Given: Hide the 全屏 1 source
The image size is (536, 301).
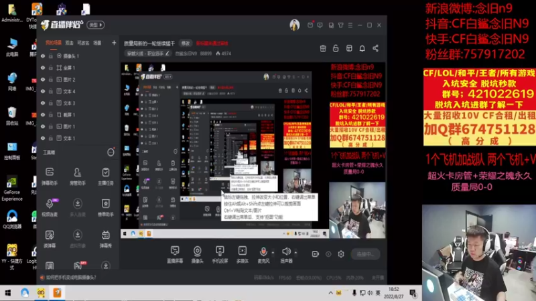Looking at the screenshot, I should point(43,68).
